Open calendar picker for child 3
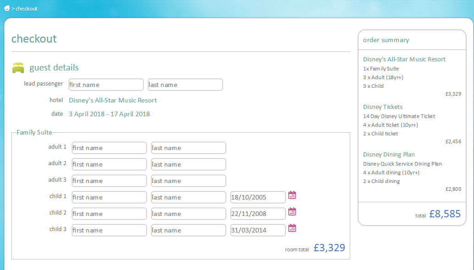474x270 pixels. [x=292, y=228]
